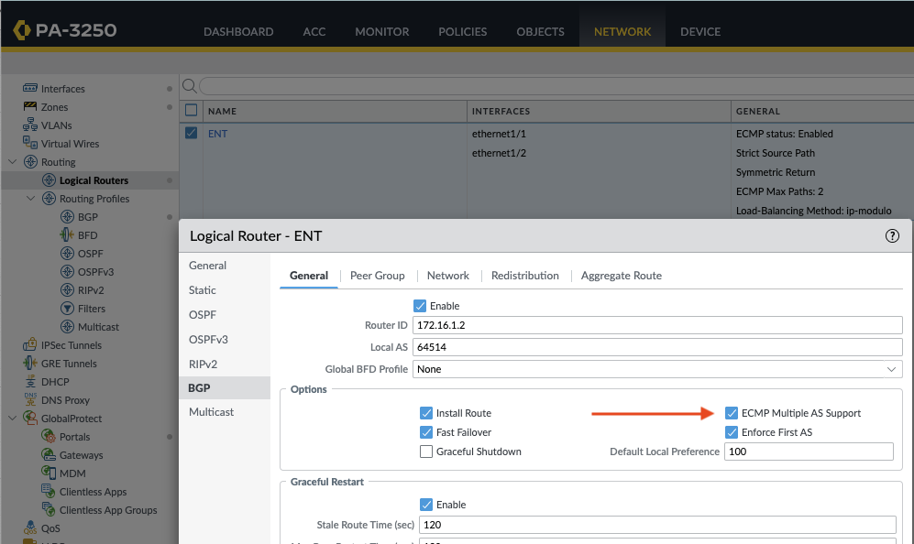Click the Zones icon in sidebar

[x=30, y=107]
